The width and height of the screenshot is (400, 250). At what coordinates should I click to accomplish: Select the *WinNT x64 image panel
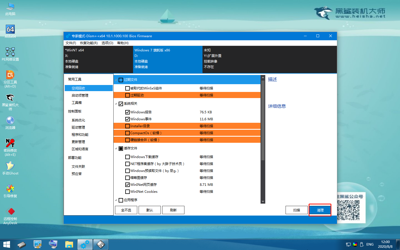[x=98, y=59]
